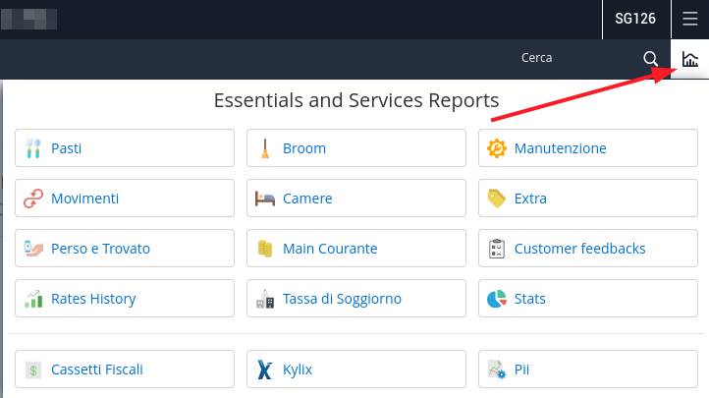Click the Kylix X logo icon
Viewport: 709px width, 398px height.
click(265, 370)
